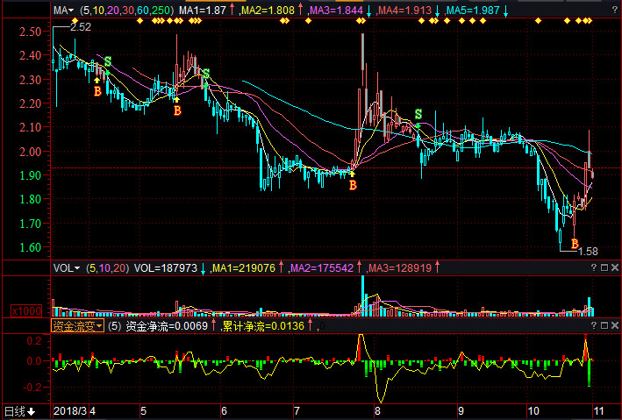
Task: Click the MA parameters (5,10,20,30,60,250)
Action: 126,11
